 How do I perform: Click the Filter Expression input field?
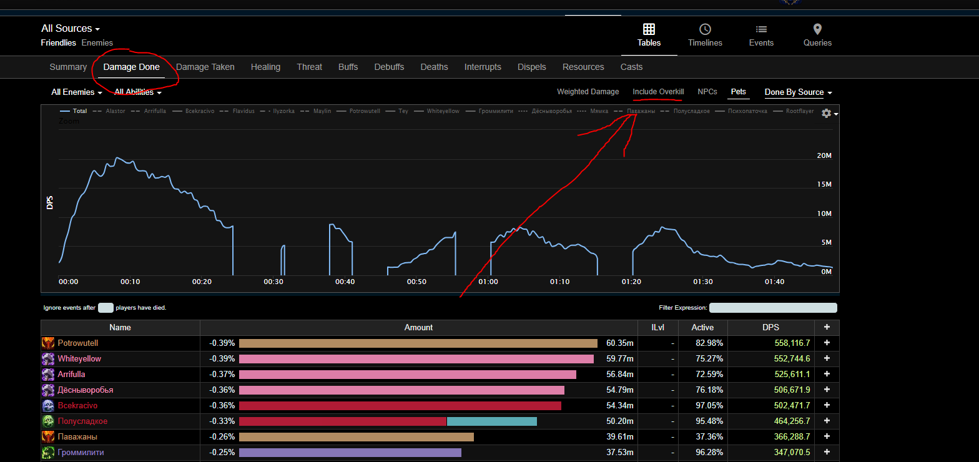coord(772,308)
